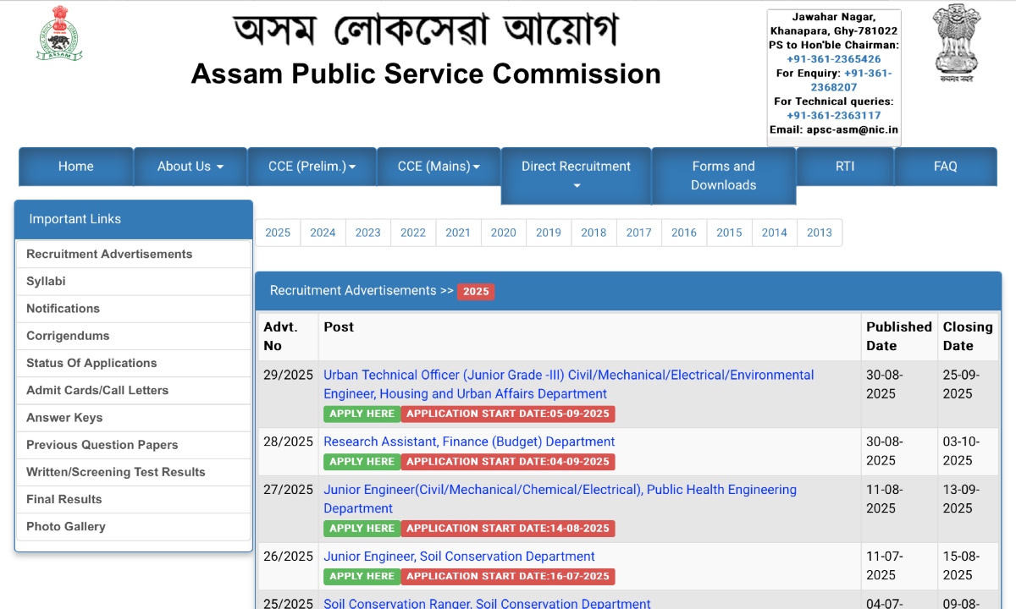Select the 2013 year tab

pos(820,233)
